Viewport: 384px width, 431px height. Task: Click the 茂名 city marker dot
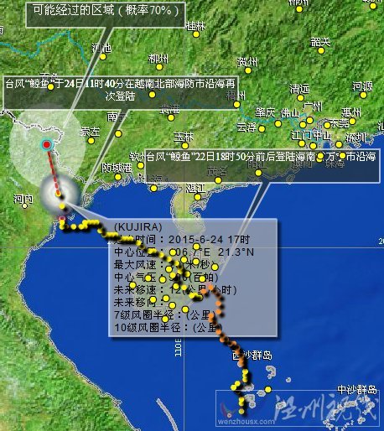pyautogui.click(x=218, y=180)
